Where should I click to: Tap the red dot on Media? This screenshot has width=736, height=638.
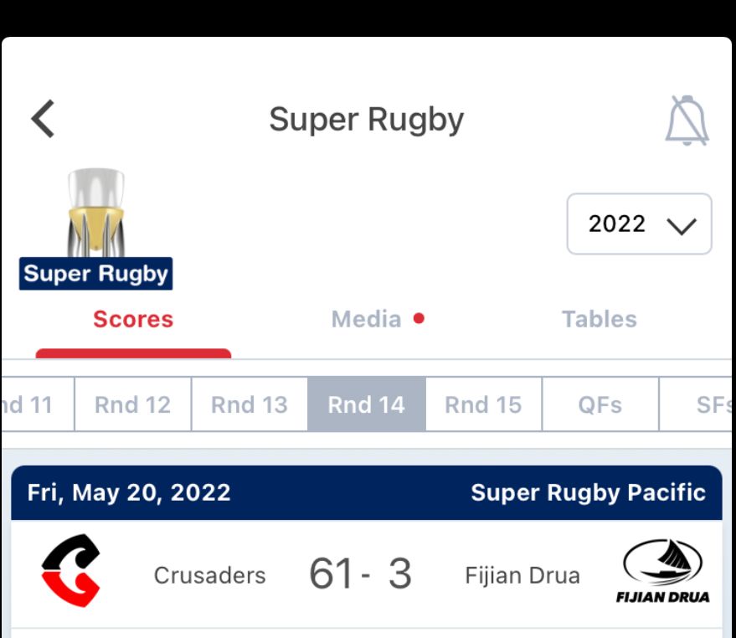(419, 319)
